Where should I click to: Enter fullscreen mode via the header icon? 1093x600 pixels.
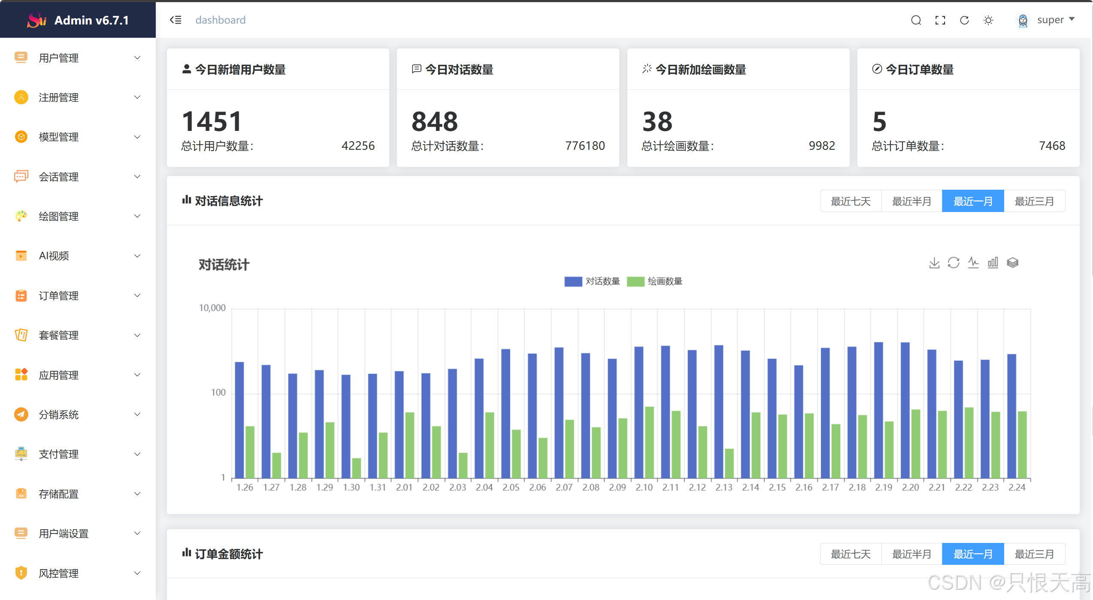pyautogui.click(x=940, y=20)
